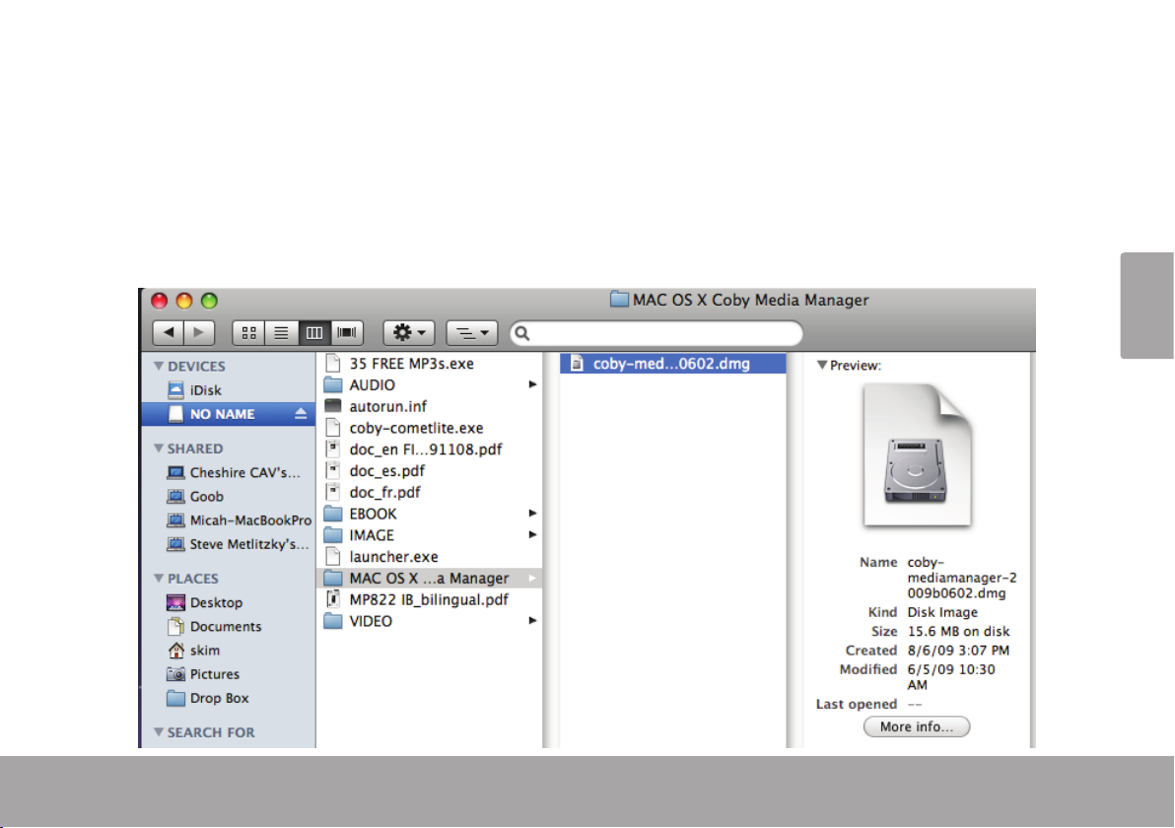Expand the AUDIO folder arrow

pos(533,385)
